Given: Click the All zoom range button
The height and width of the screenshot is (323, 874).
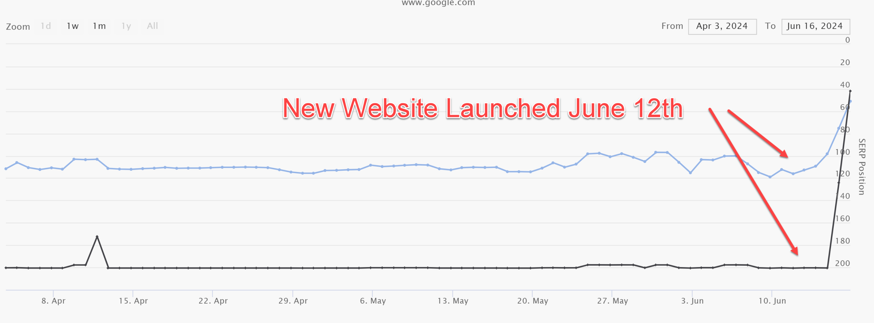Looking at the screenshot, I should click(x=152, y=26).
